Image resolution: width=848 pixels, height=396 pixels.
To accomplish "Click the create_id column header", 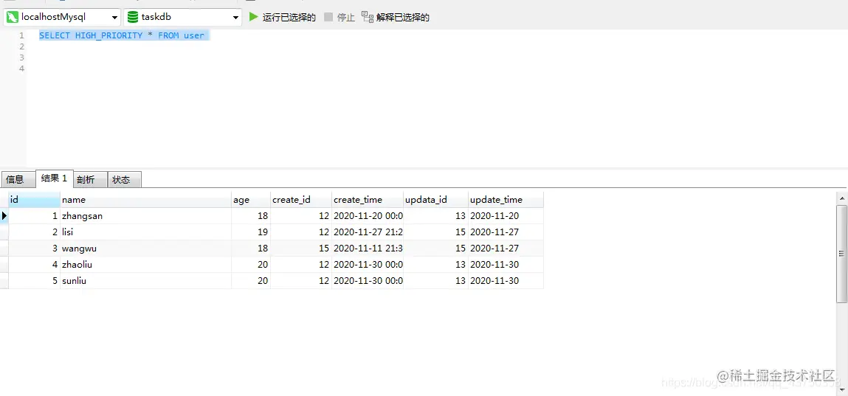I will [x=301, y=200].
